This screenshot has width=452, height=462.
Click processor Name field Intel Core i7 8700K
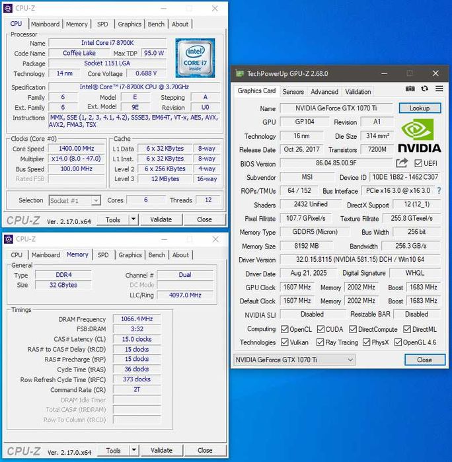coord(108,43)
